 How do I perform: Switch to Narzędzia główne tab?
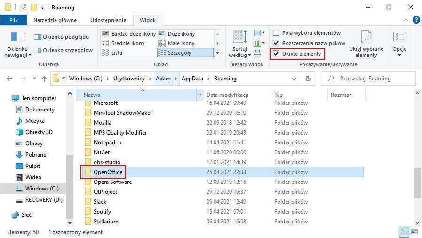point(55,20)
